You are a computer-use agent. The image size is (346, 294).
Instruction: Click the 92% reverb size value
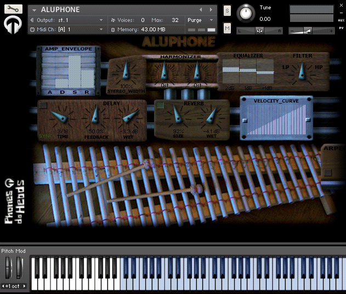click(x=178, y=132)
